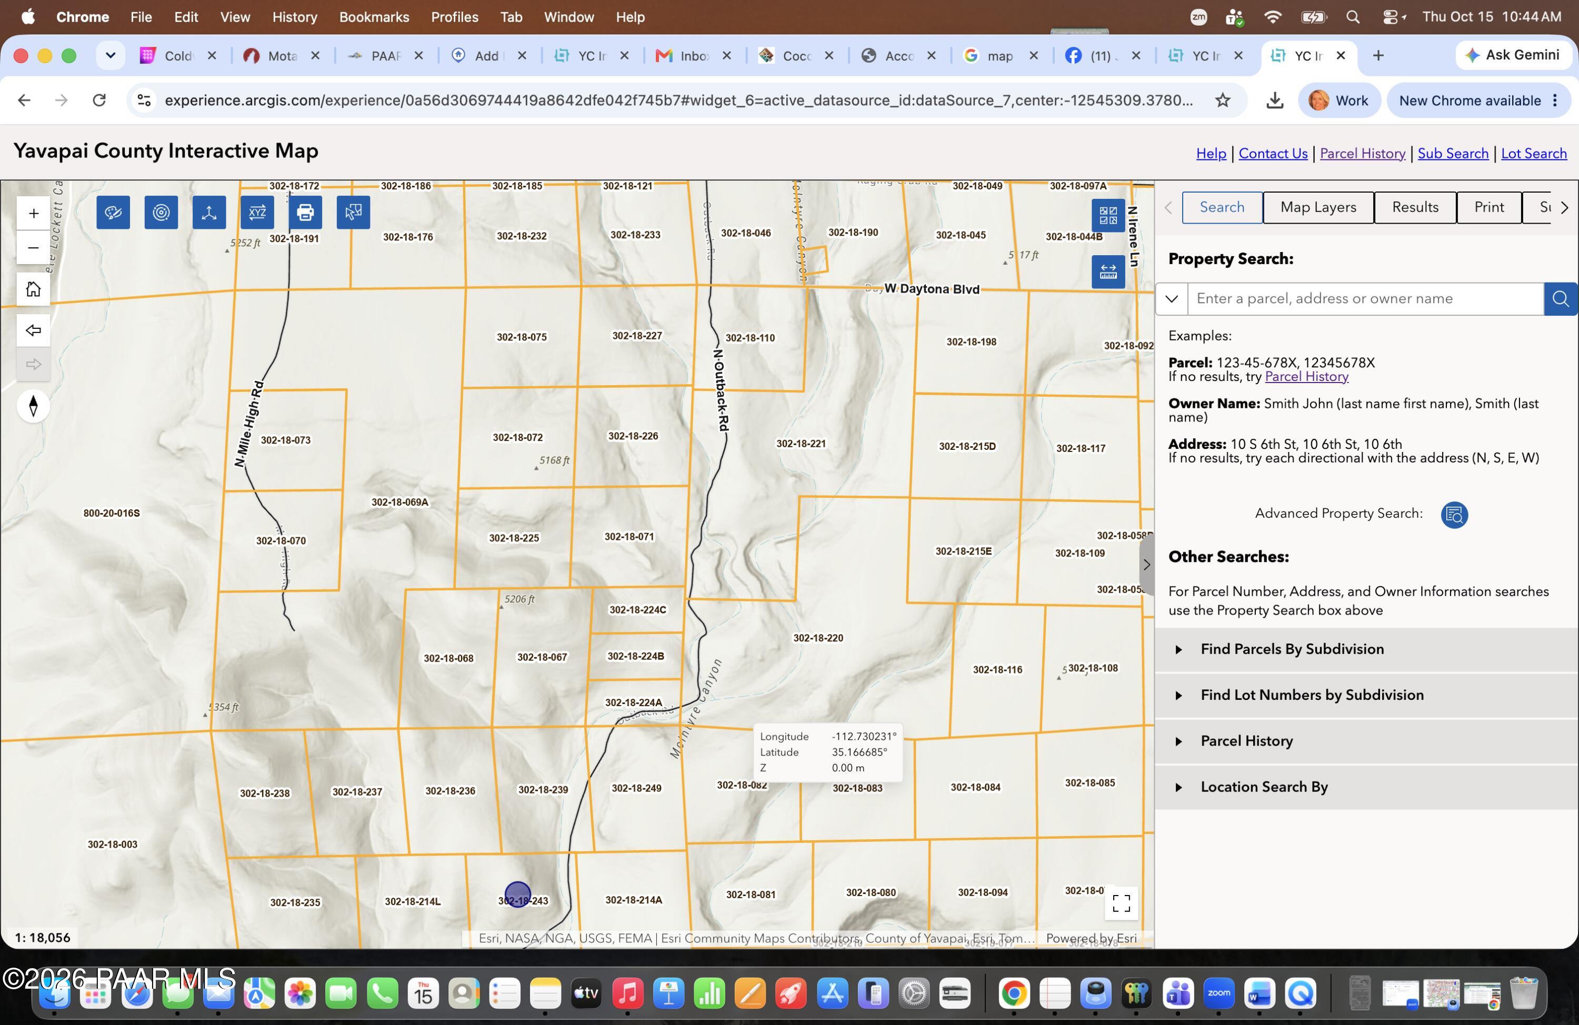Switch to the Map Layers tab
Image resolution: width=1579 pixels, height=1025 pixels.
[x=1318, y=208]
